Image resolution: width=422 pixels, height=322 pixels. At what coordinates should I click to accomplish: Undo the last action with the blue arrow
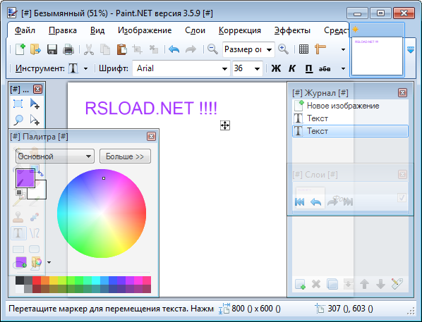pos(174,49)
